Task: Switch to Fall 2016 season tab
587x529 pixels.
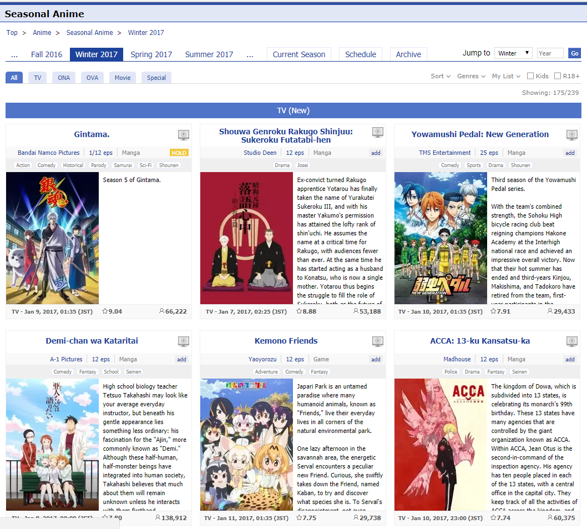Action: (47, 55)
